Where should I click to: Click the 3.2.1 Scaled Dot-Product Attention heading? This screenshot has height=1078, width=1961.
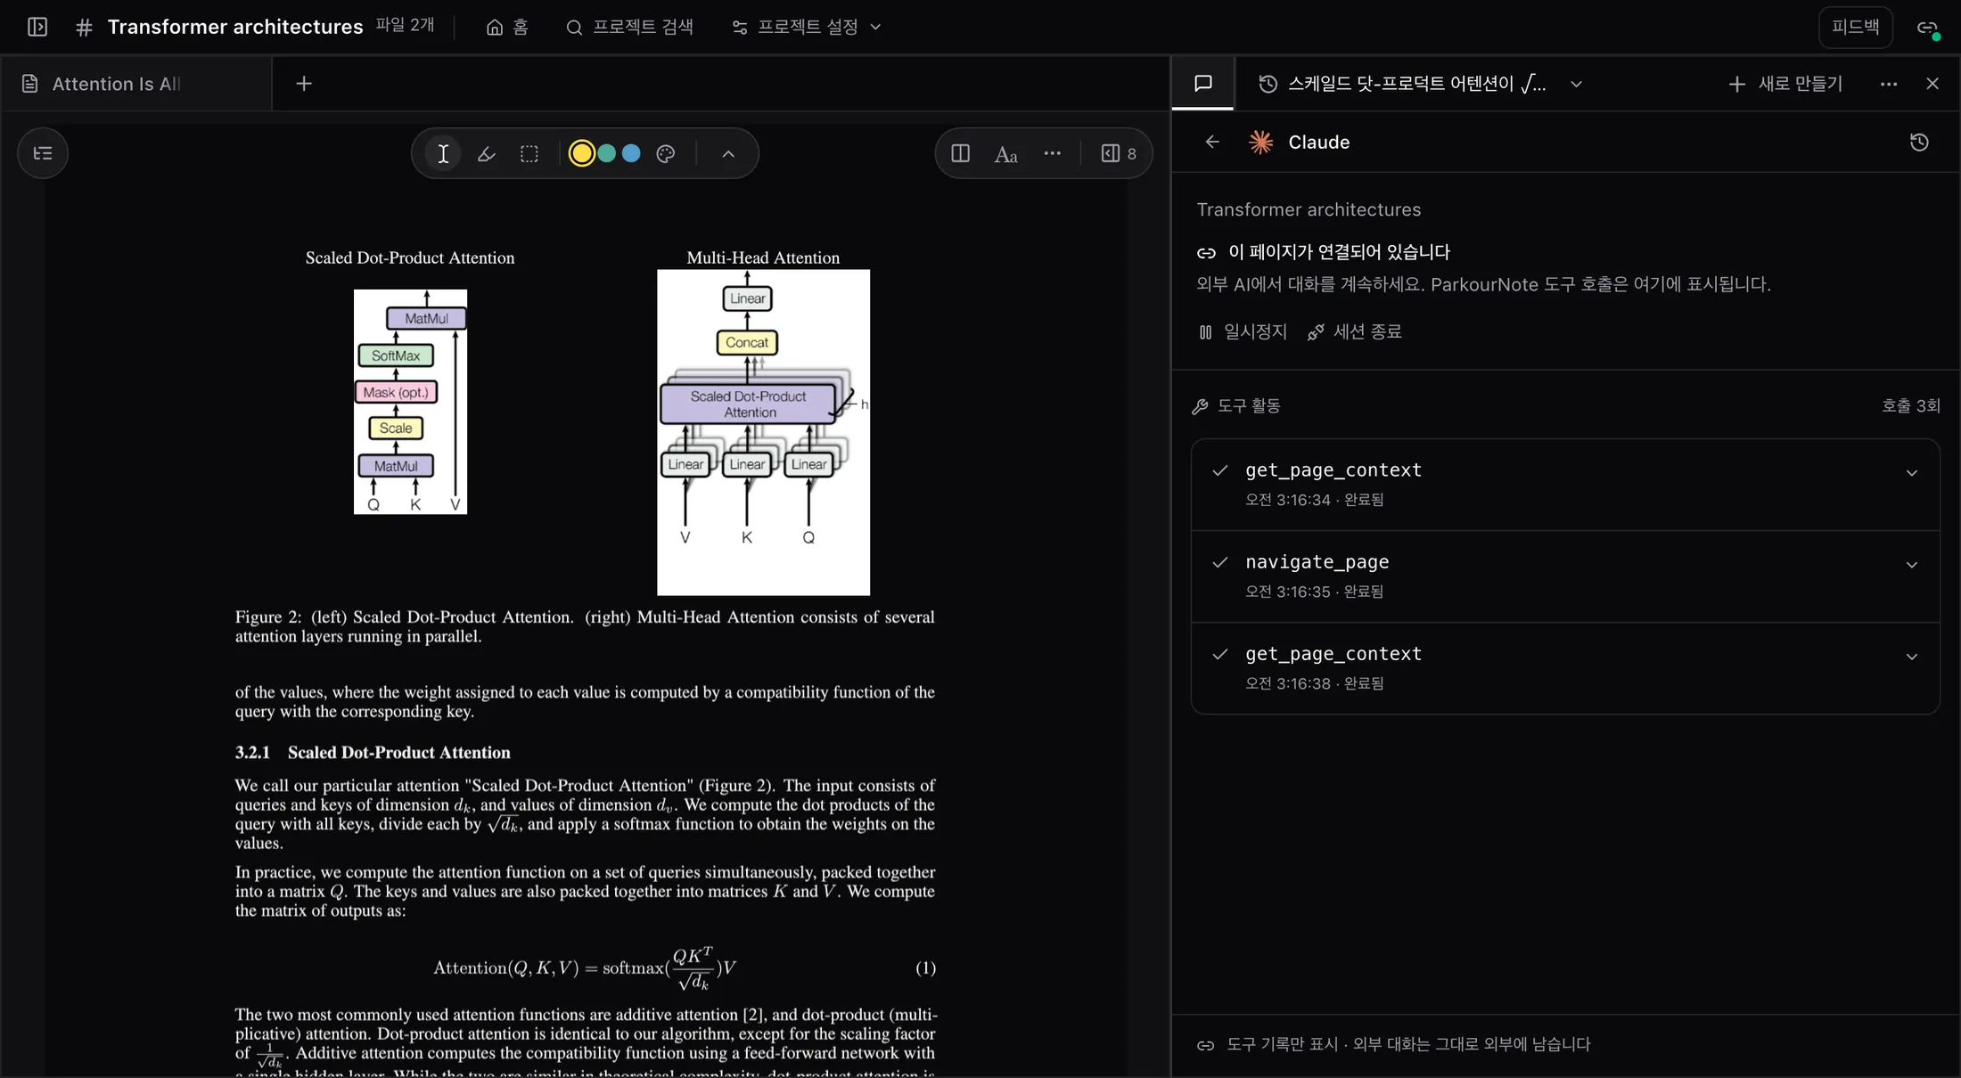point(373,752)
